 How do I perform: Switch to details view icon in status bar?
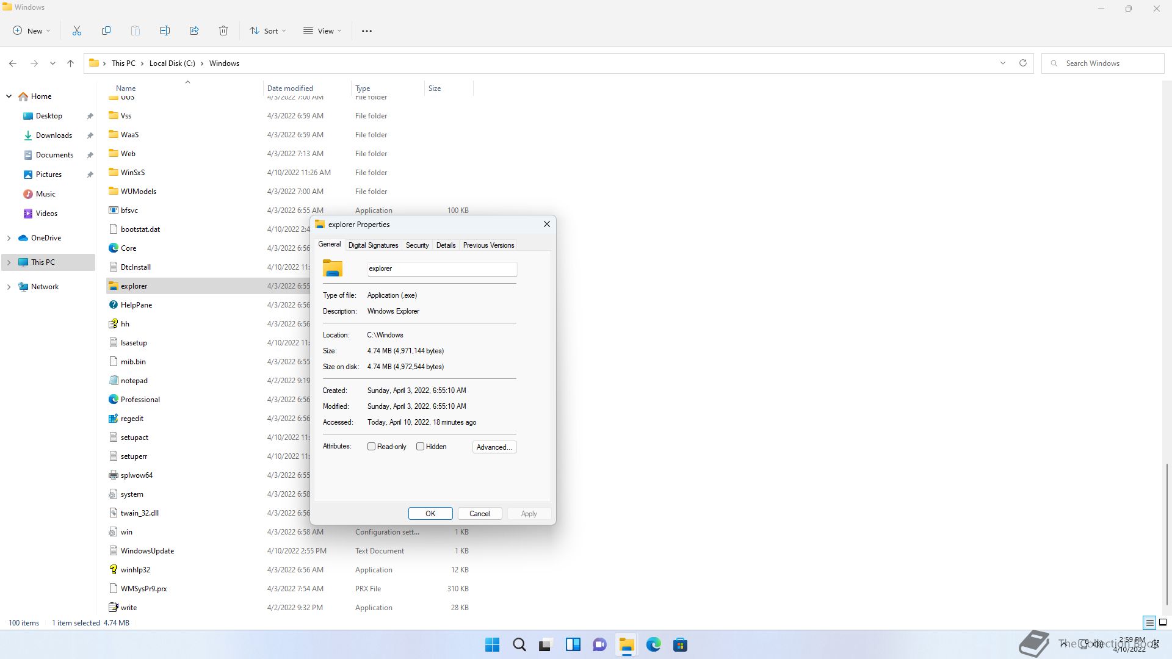[x=1149, y=623]
